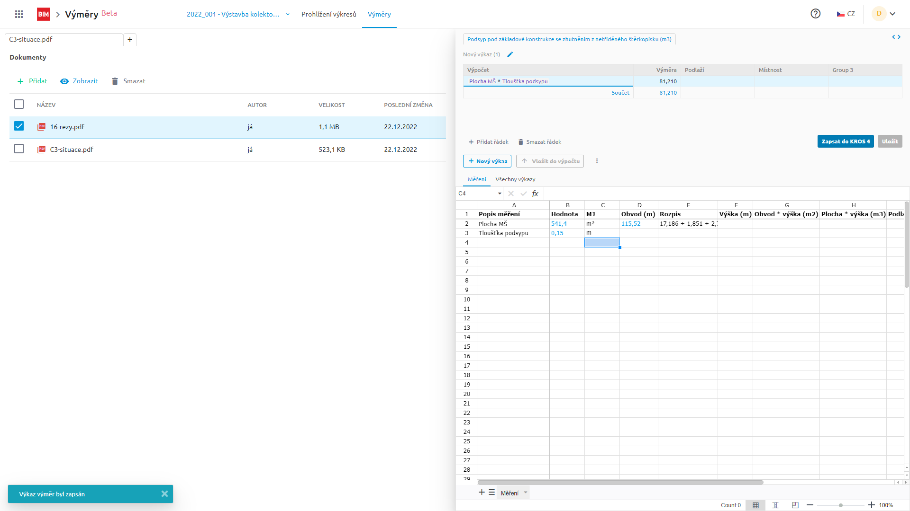
Task: Switch to Všechny výkazy tab
Action: pyautogui.click(x=515, y=179)
